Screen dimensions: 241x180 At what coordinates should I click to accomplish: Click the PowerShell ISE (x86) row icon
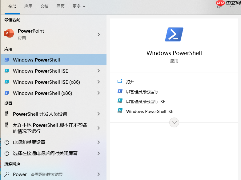[7, 82]
